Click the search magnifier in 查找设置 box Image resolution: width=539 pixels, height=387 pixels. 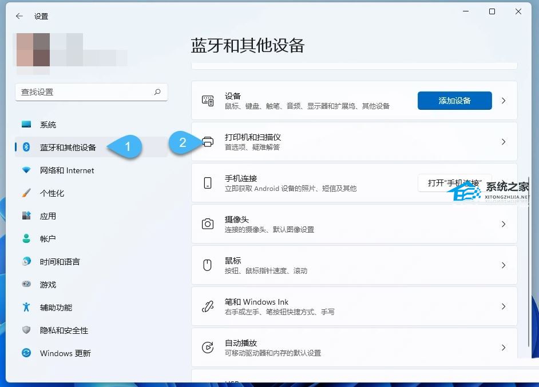click(x=157, y=92)
